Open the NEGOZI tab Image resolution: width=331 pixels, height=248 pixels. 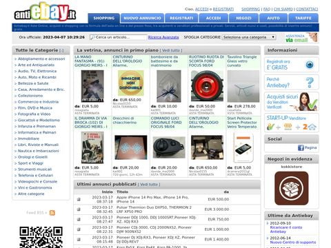pos(243,18)
